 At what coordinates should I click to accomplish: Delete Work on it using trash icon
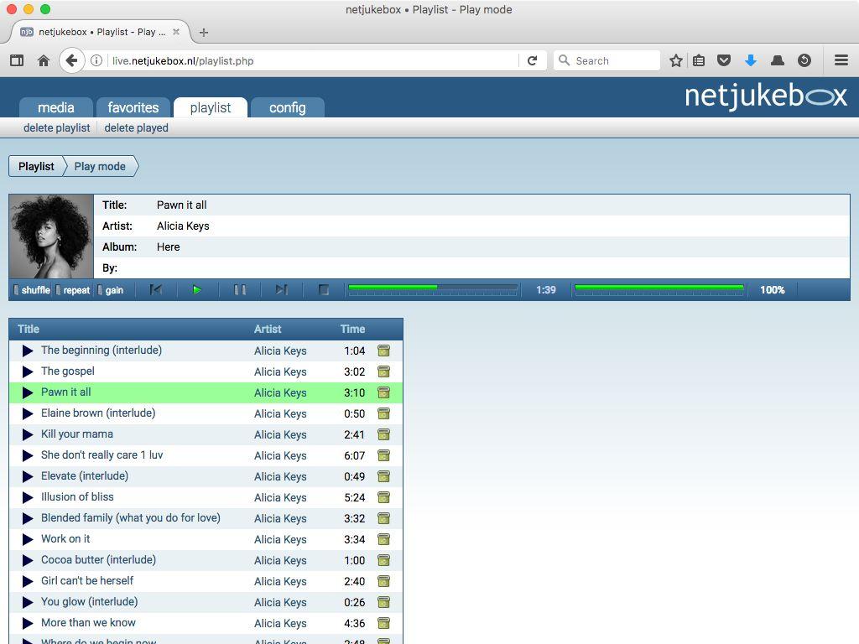384,539
